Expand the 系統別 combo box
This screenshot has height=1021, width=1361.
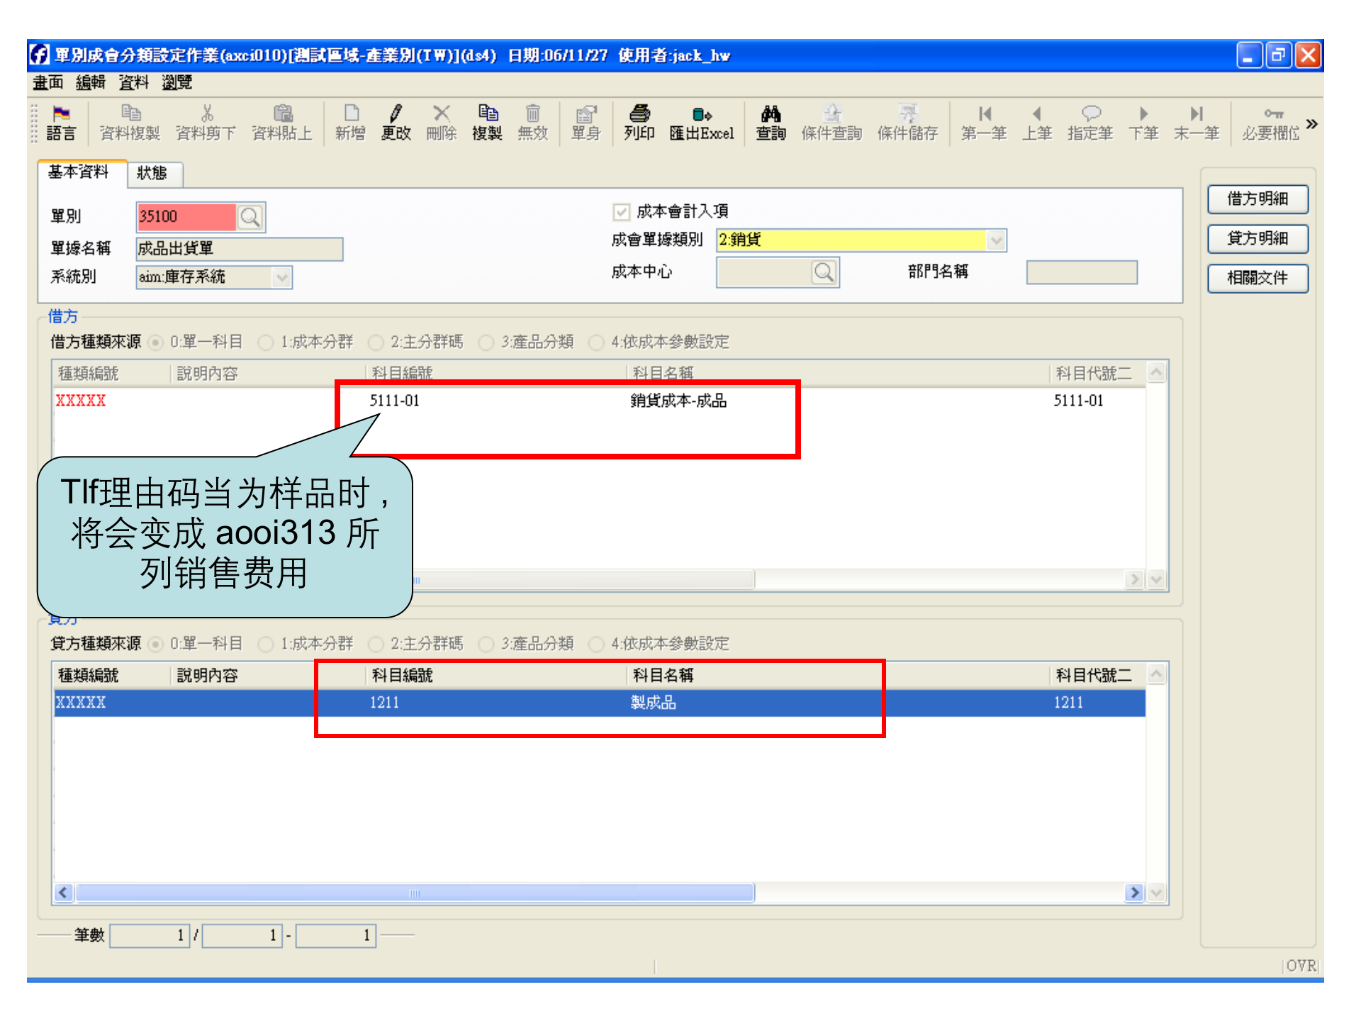(x=282, y=277)
